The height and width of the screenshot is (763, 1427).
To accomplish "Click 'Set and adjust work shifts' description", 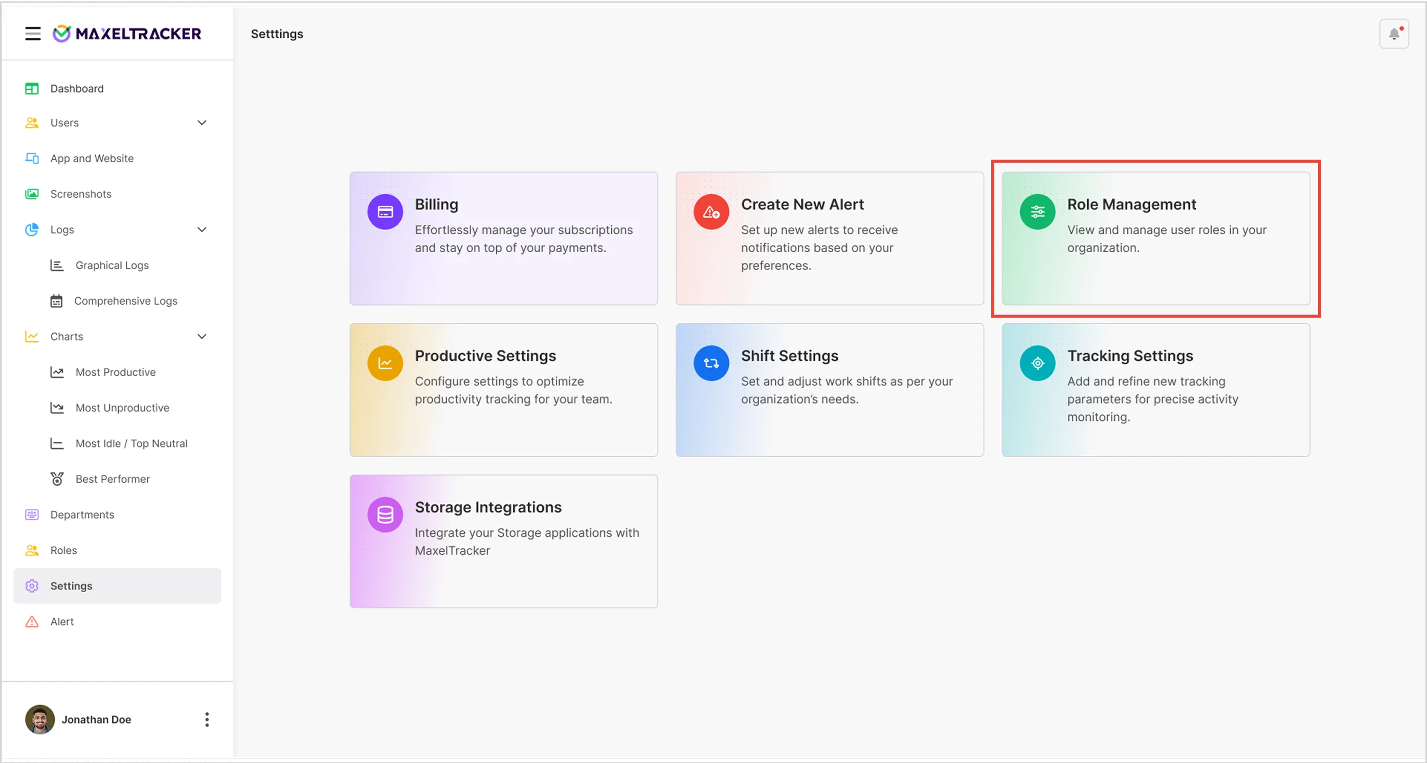I will [847, 390].
